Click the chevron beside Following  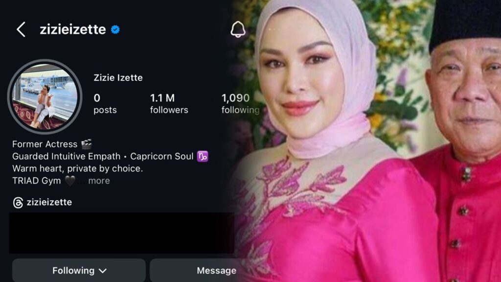(x=103, y=271)
